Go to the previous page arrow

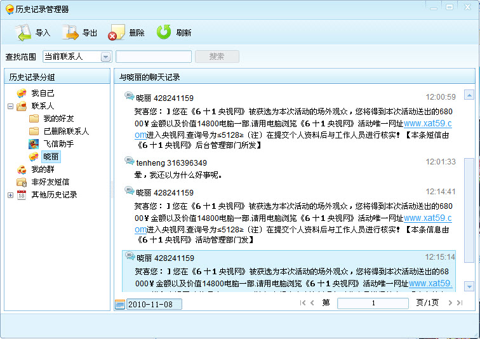point(312,303)
